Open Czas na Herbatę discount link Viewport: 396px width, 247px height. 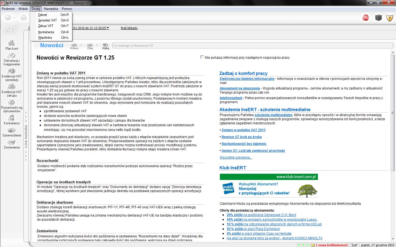tap(259, 234)
